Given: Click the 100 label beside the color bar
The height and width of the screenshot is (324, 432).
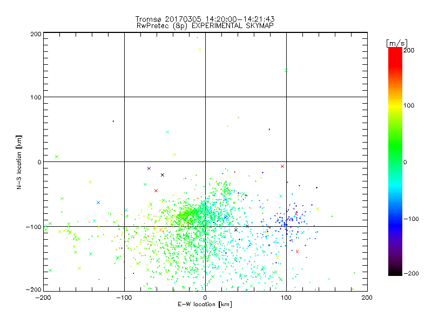Looking at the screenshot, I should point(409,105).
